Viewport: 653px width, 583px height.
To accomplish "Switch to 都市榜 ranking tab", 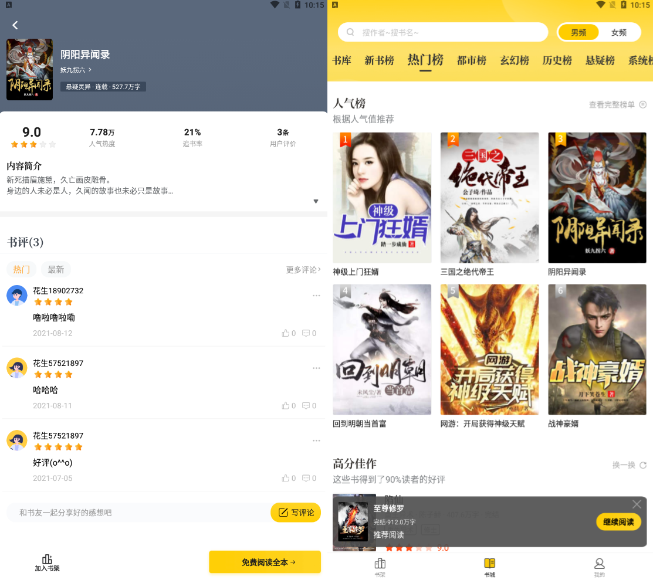I will [x=471, y=60].
